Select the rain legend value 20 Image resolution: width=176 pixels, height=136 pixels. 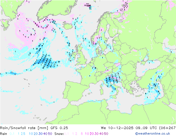click(x=36, y=134)
